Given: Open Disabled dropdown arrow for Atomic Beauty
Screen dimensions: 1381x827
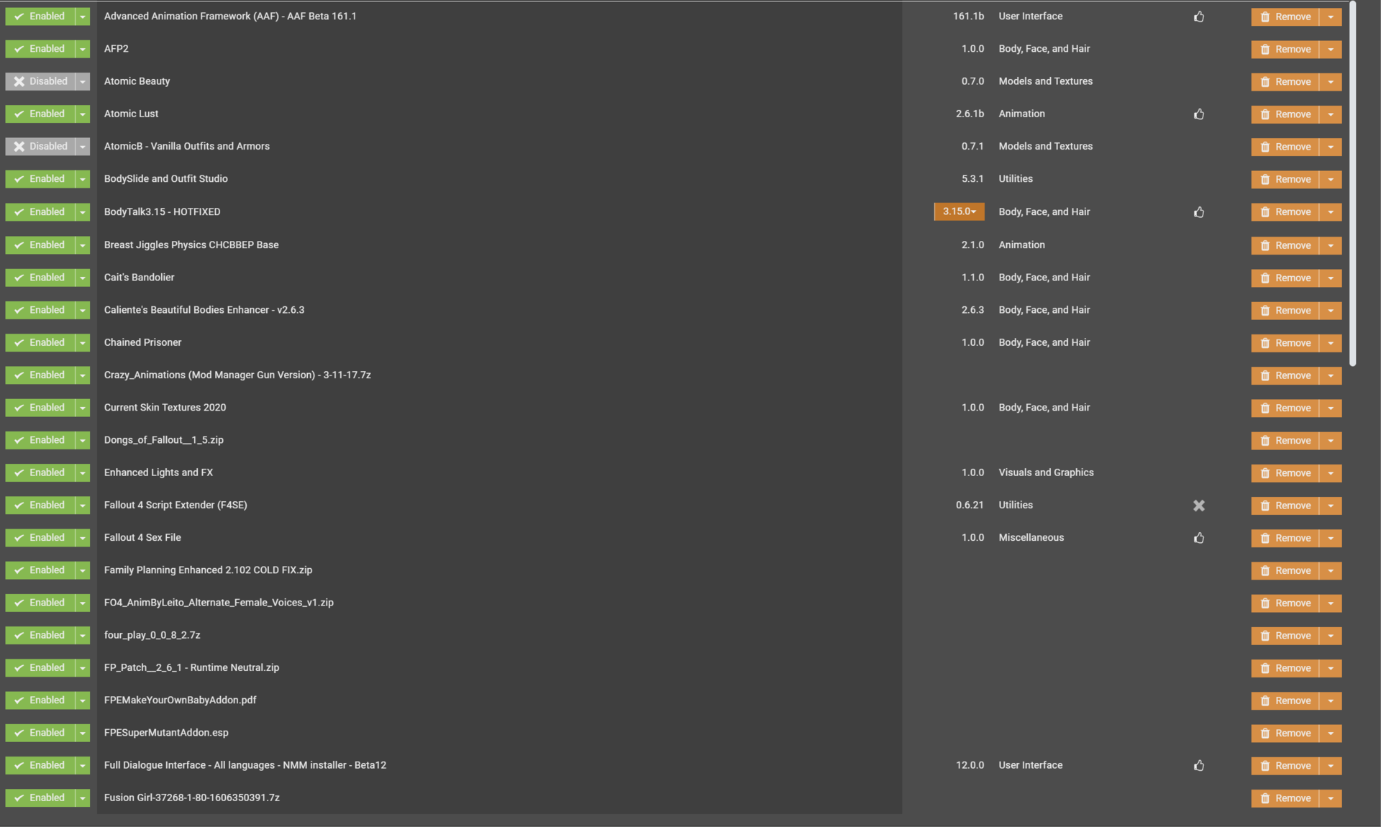Looking at the screenshot, I should [83, 81].
